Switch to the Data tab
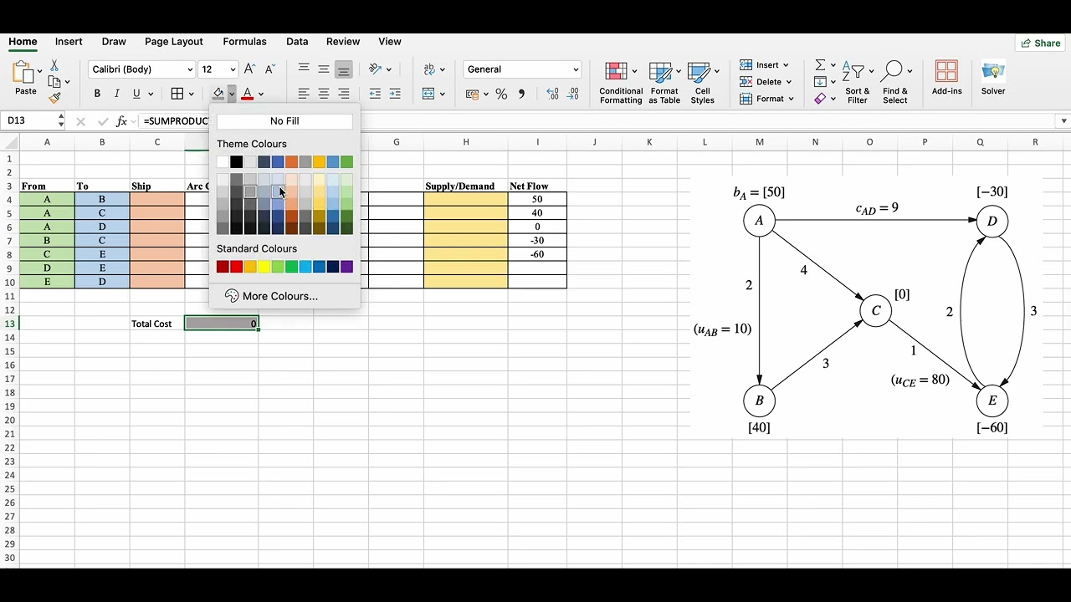The image size is (1071, 602). [297, 42]
